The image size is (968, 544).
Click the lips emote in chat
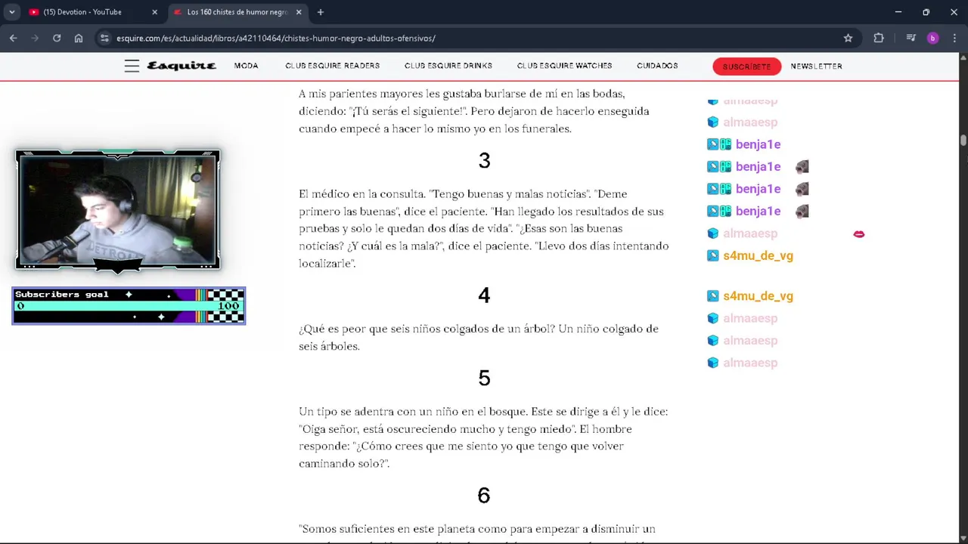pos(859,234)
